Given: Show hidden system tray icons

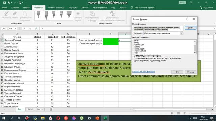Looking at the screenshot, I should [190, 118].
